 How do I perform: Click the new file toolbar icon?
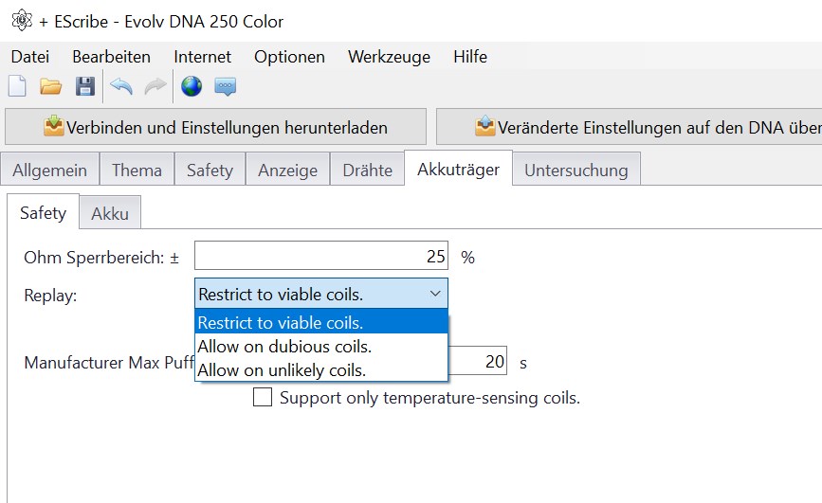pyautogui.click(x=17, y=87)
